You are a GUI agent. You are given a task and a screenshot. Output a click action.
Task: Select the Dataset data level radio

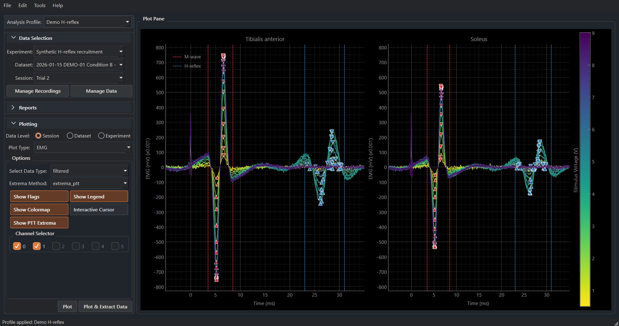(79, 136)
